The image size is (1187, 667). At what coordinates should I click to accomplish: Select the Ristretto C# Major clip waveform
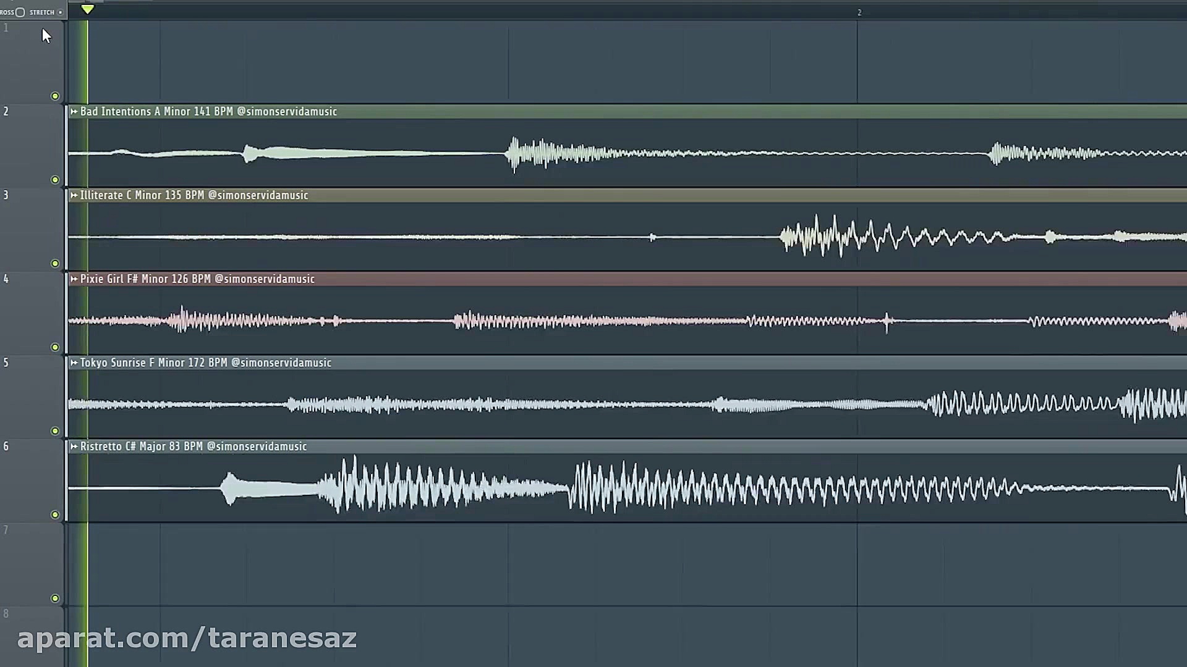[x=618, y=488]
